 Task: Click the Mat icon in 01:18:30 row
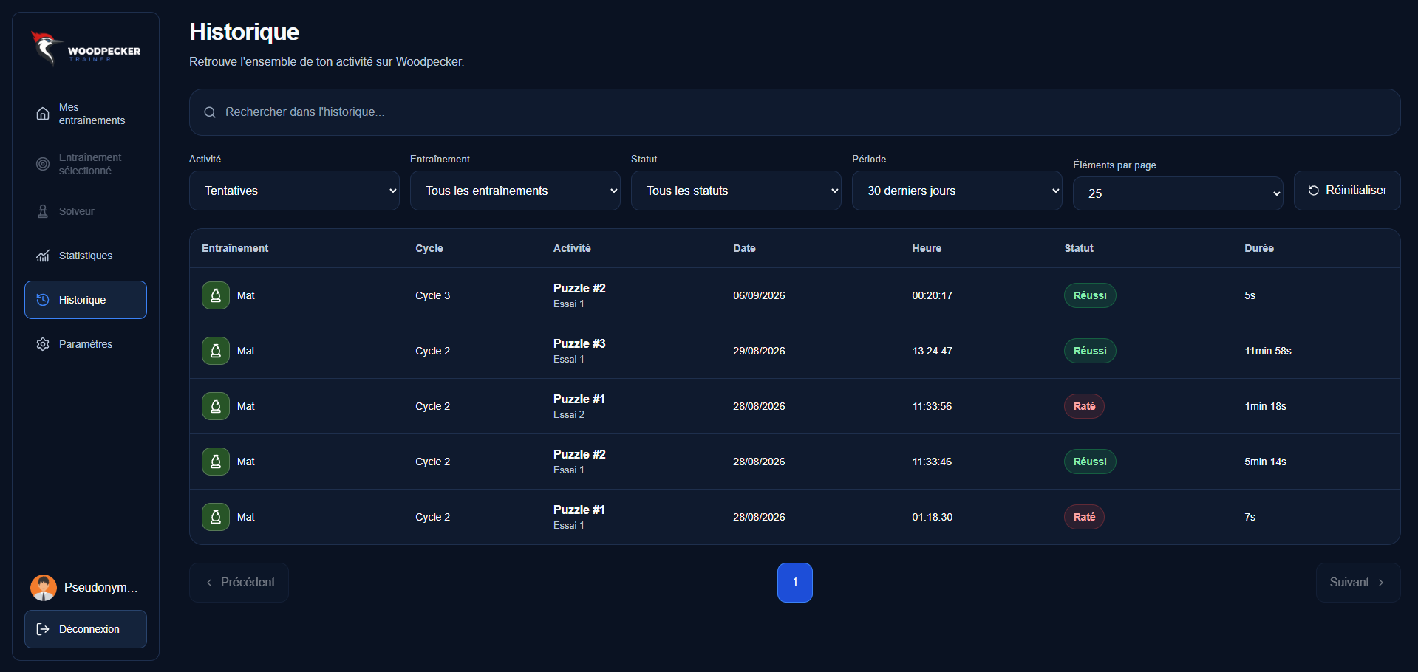pos(216,517)
